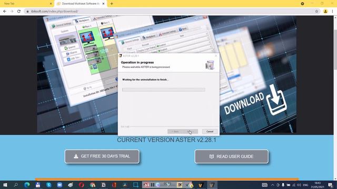Viewport: 337px width, 189px height.
Task: Click the volume speaker tray icon
Action: [x=299, y=185]
